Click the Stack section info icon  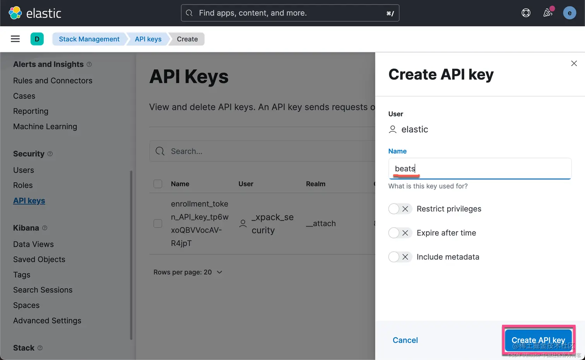(x=40, y=348)
